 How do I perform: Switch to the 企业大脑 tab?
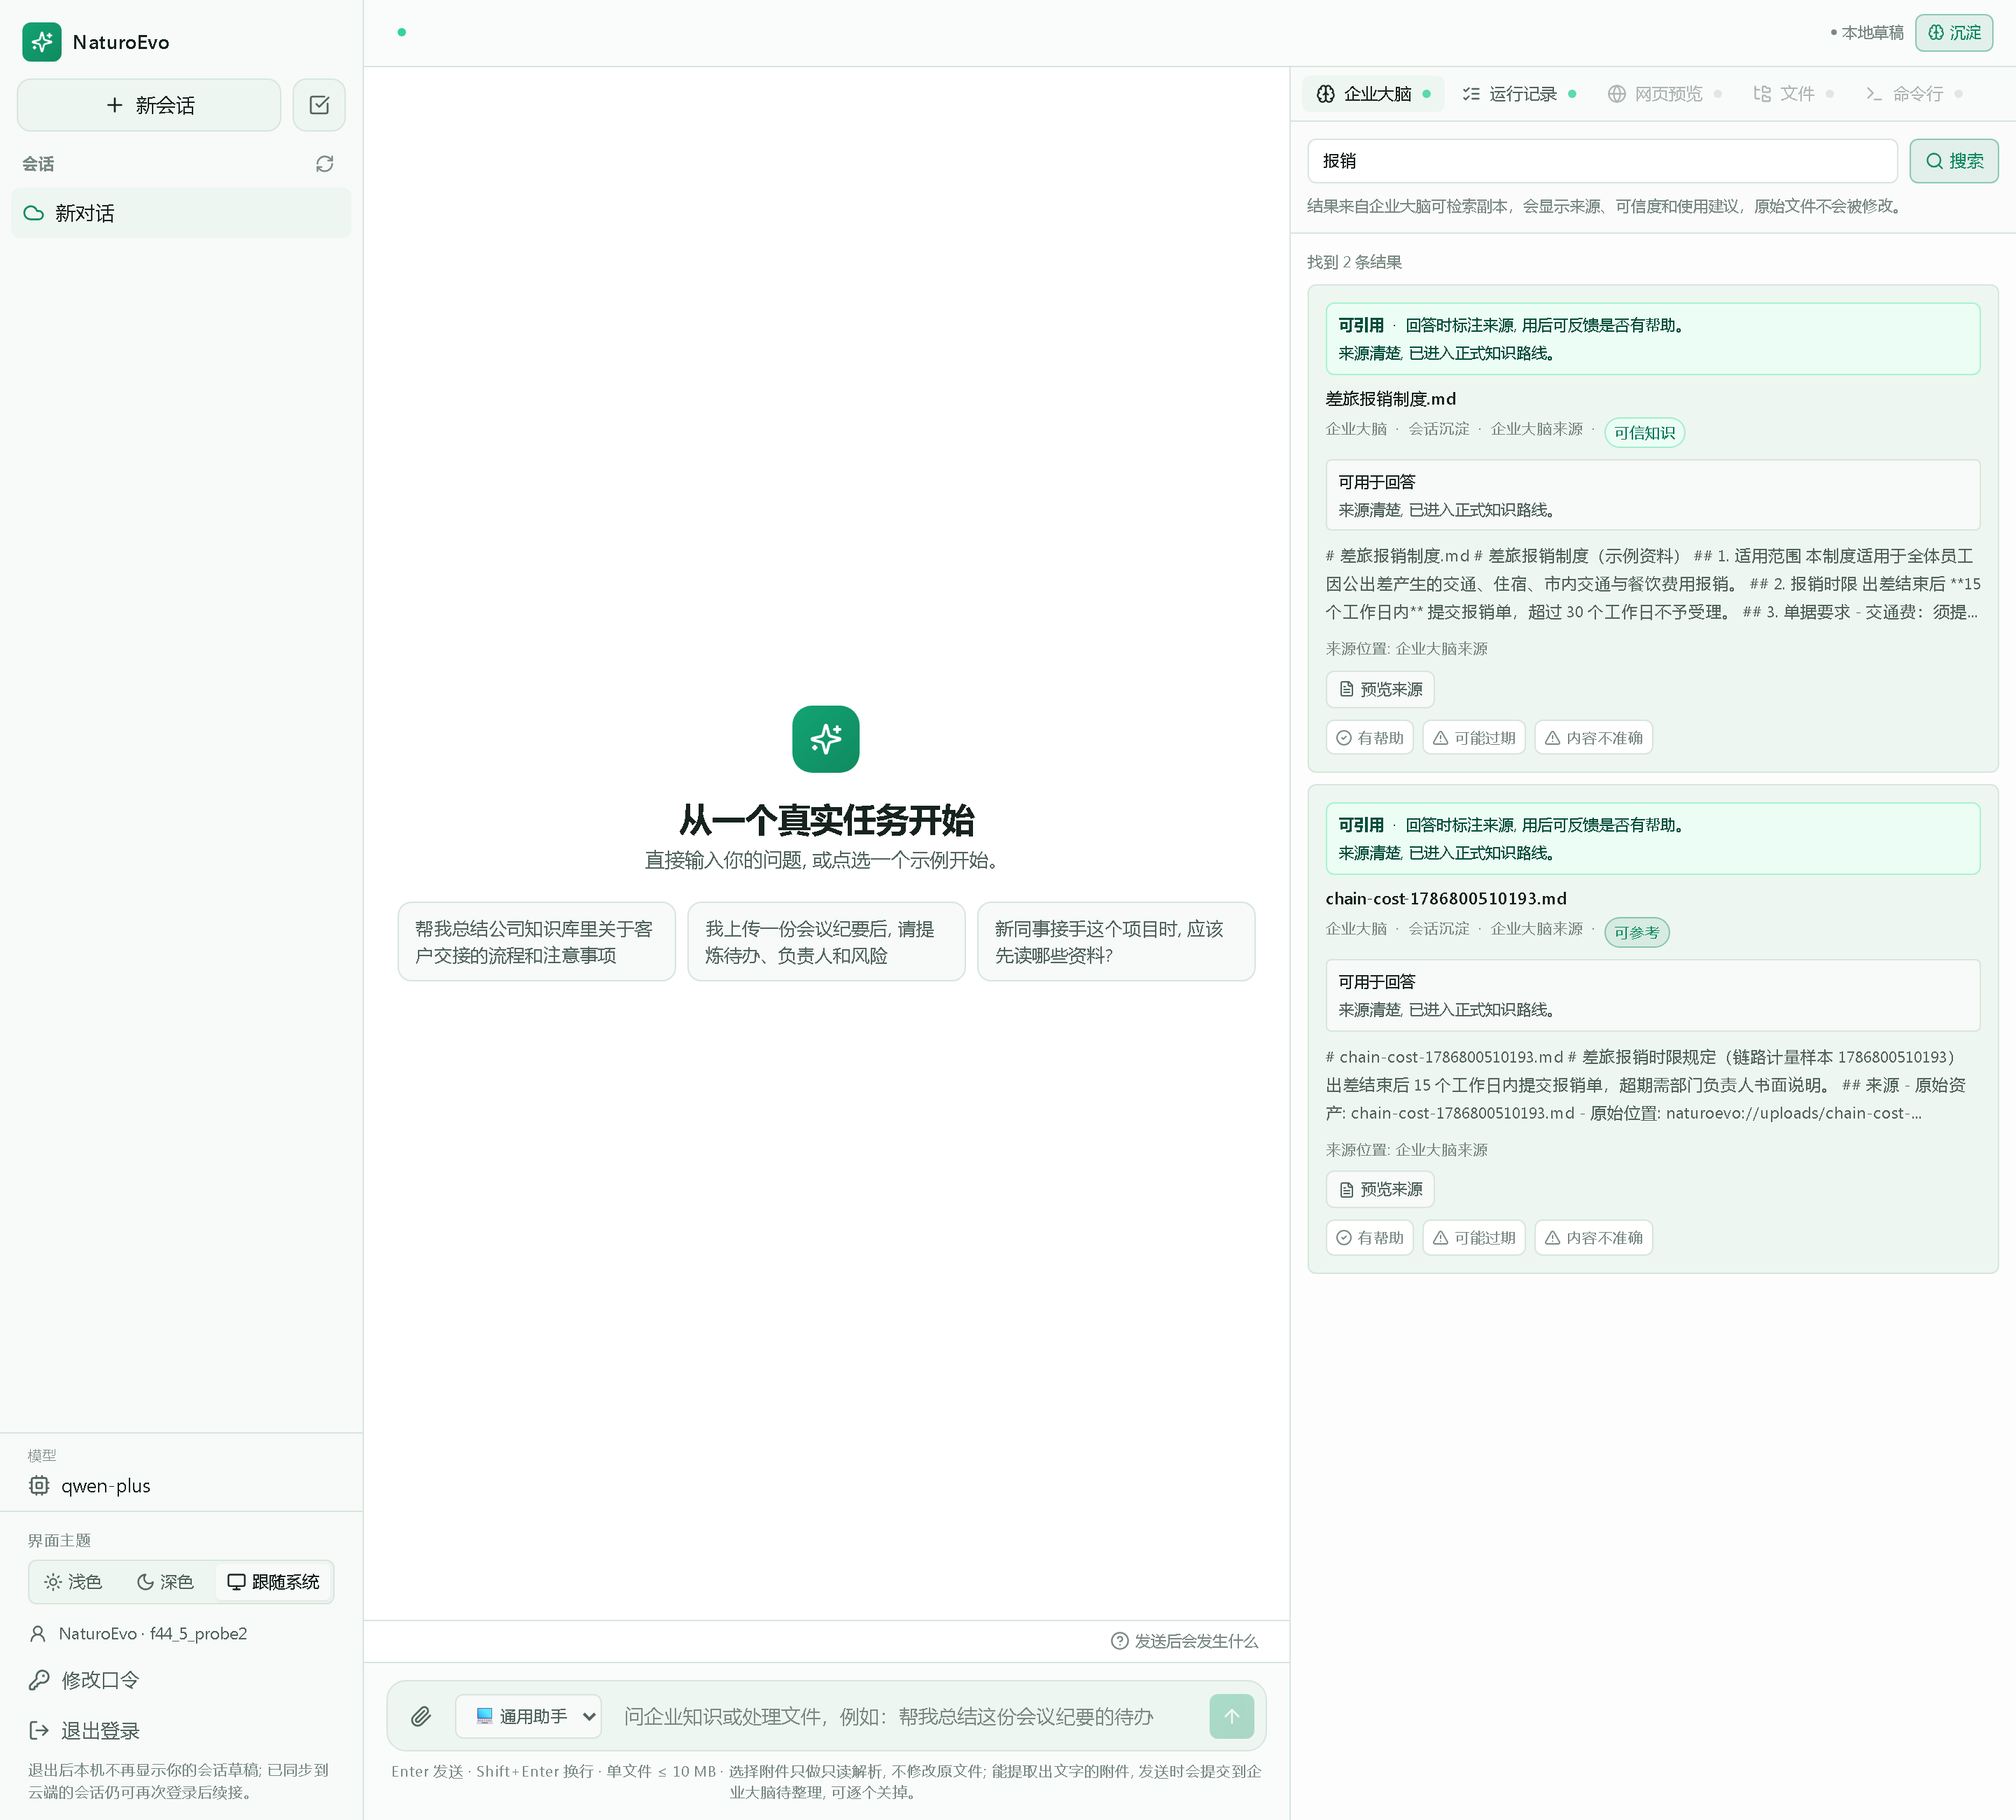click(1373, 94)
